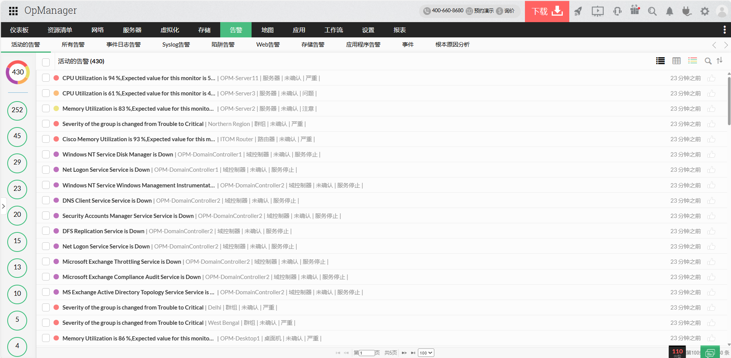This screenshot has height=358, width=731.
Task: Acknowledge OPM-Desktop1 memory alarm thumbs-up
Action: point(711,338)
